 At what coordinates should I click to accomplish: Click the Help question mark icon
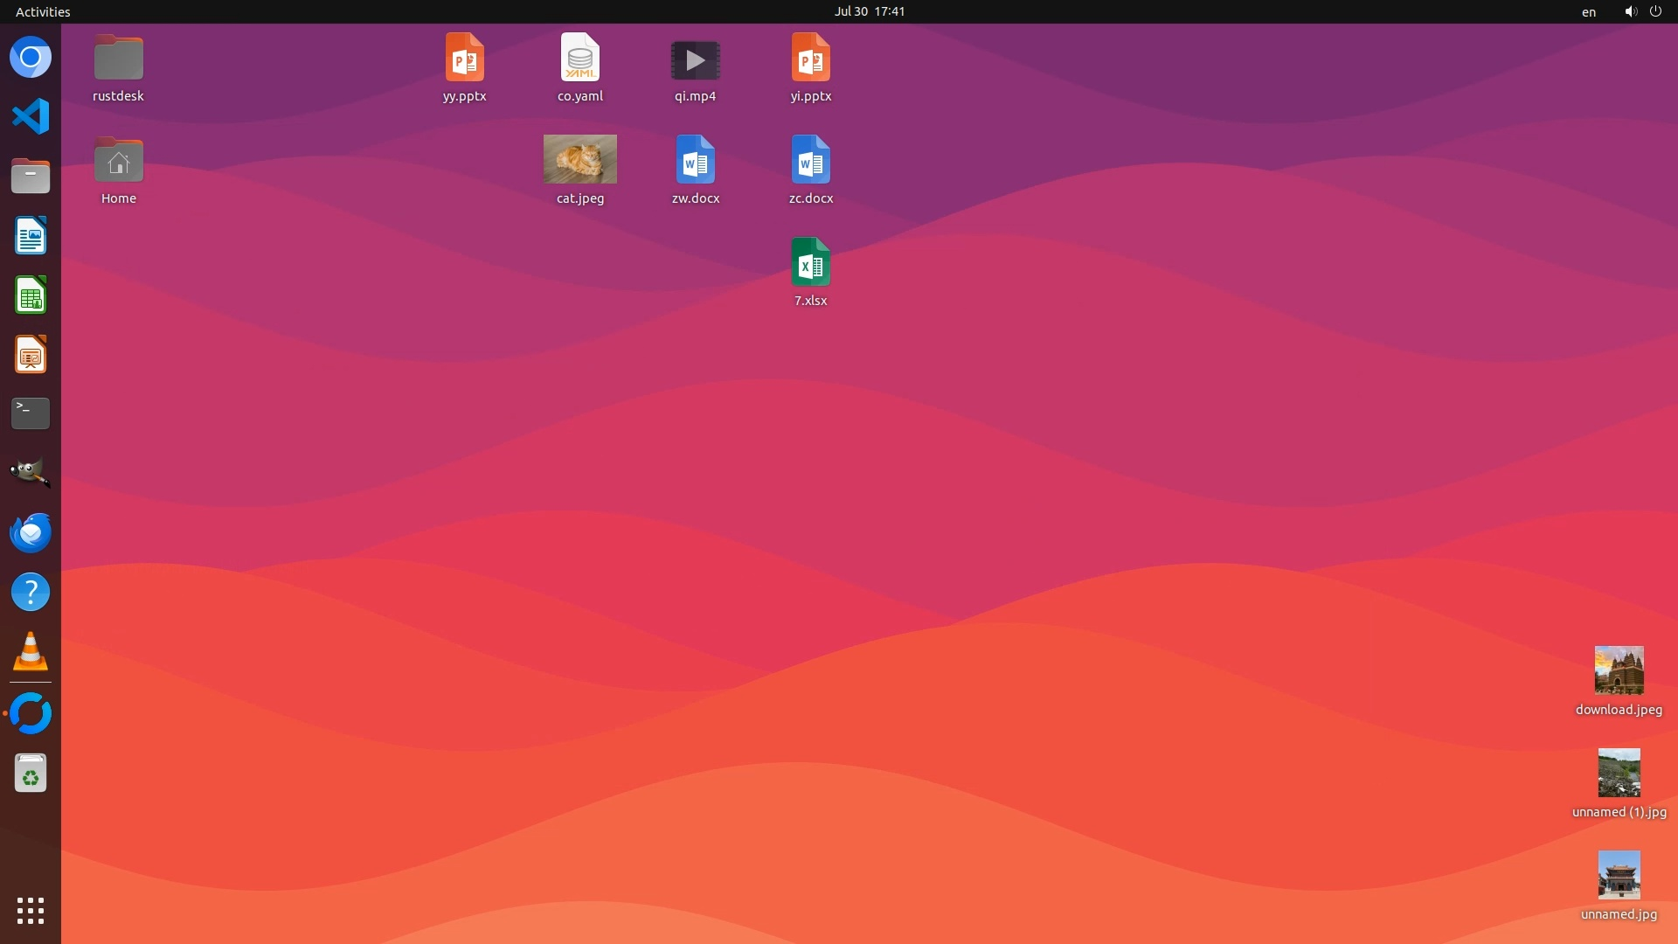(x=31, y=593)
